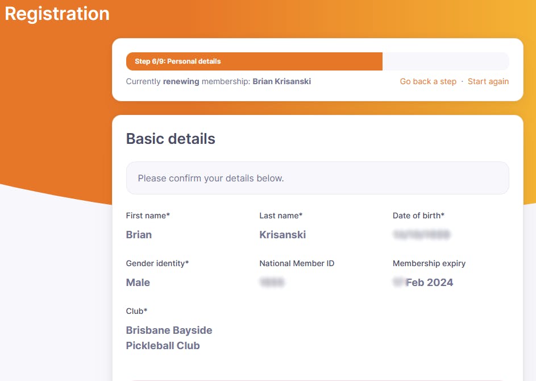Click the "Please confirm your details" notice
The width and height of the screenshot is (536, 381).
(317, 178)
